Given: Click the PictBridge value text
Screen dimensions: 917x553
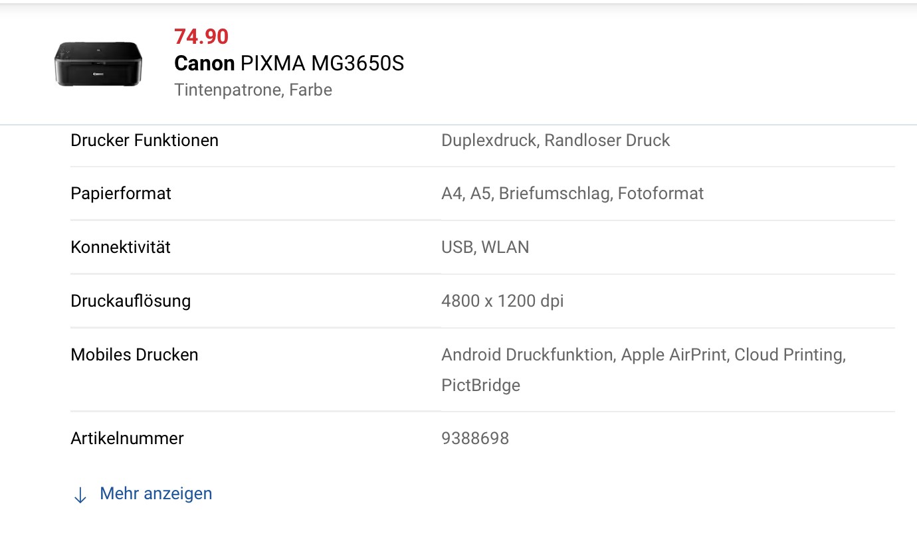Looking at the screenshot, I should coord(480,386).
